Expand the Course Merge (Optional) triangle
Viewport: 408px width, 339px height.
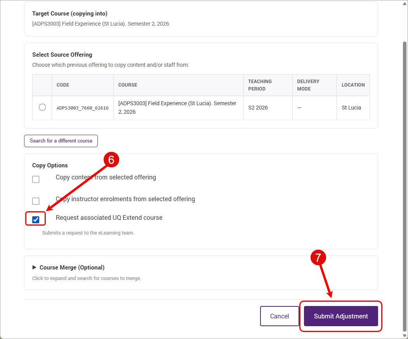click(x=34, y=268)
